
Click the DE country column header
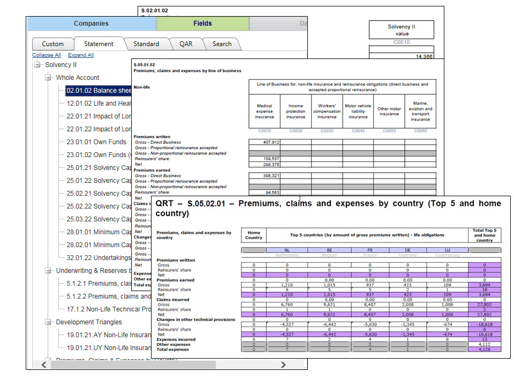click(x=408, y=250)
